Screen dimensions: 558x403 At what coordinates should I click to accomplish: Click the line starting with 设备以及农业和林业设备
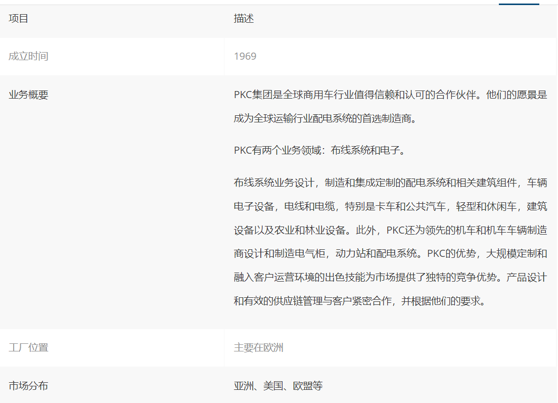390,230
